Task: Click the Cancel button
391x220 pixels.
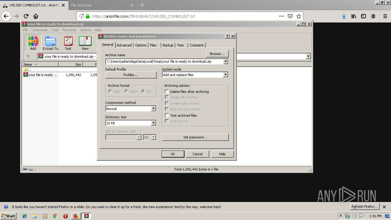Action: pyautogui.click(x=197, y=154)
